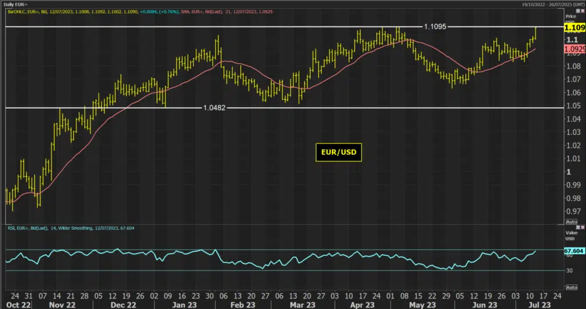Toggle Auto scaling on price axis

point(572,222)
